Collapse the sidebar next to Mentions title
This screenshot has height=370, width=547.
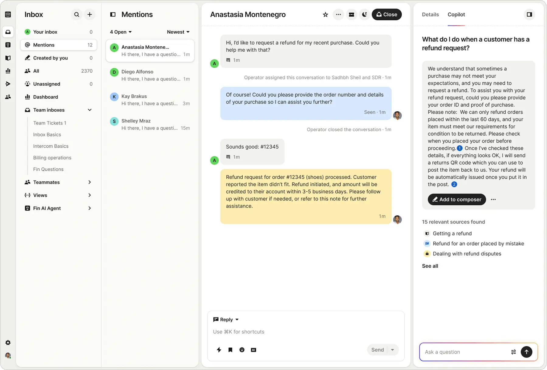113,14
